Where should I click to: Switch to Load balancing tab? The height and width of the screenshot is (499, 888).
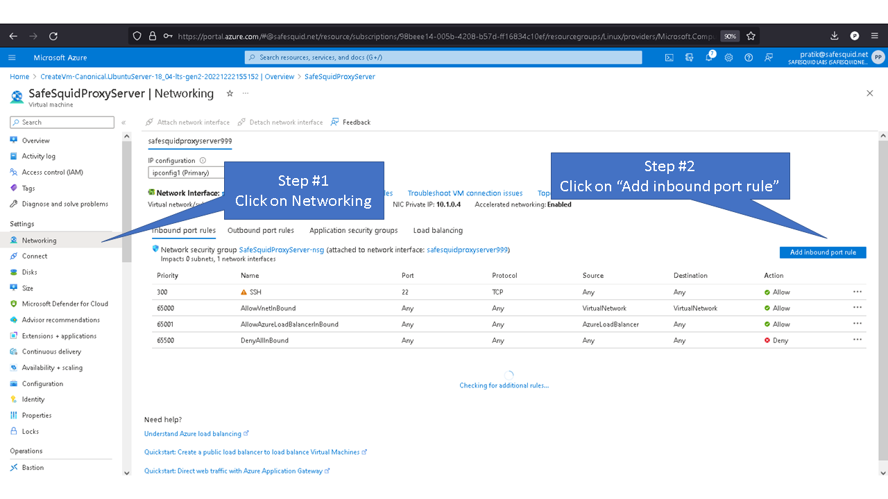coord(438,231)
